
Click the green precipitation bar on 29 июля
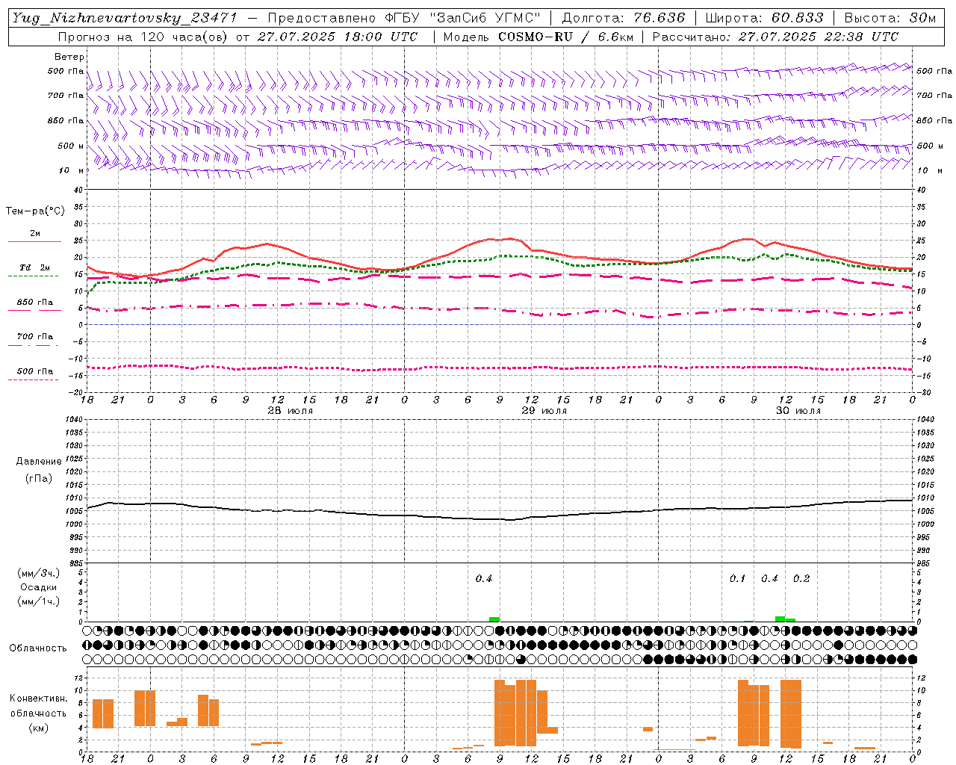tap(494, 619)
